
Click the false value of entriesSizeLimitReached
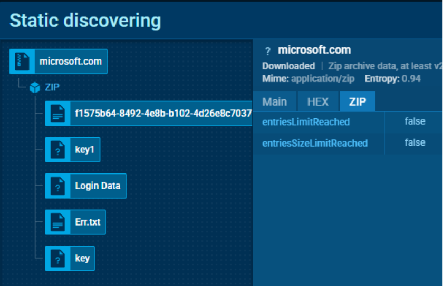click(415, 142)
